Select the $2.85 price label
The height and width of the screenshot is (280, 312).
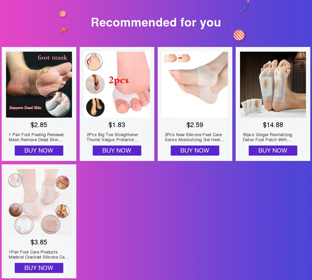(x=39, y=125)
